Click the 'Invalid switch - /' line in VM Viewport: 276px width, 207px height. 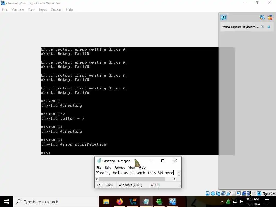click(63, 119)
